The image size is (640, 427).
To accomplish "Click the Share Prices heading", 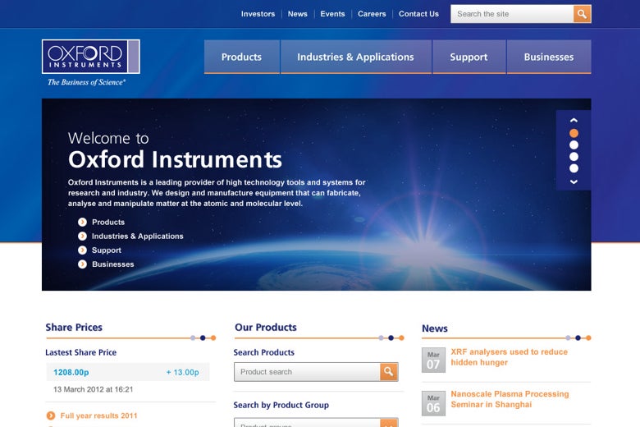I will click(x=74, y=328).
